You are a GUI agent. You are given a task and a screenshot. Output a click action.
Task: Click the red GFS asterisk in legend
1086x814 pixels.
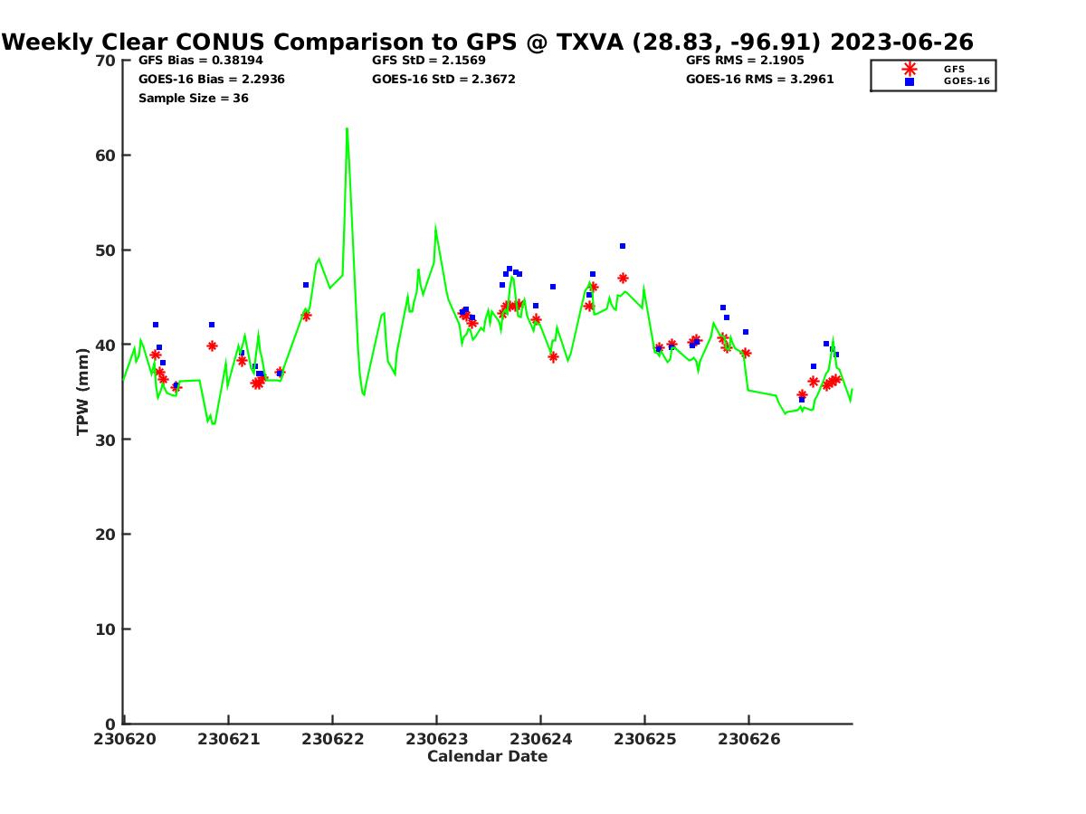coord(910,69)
